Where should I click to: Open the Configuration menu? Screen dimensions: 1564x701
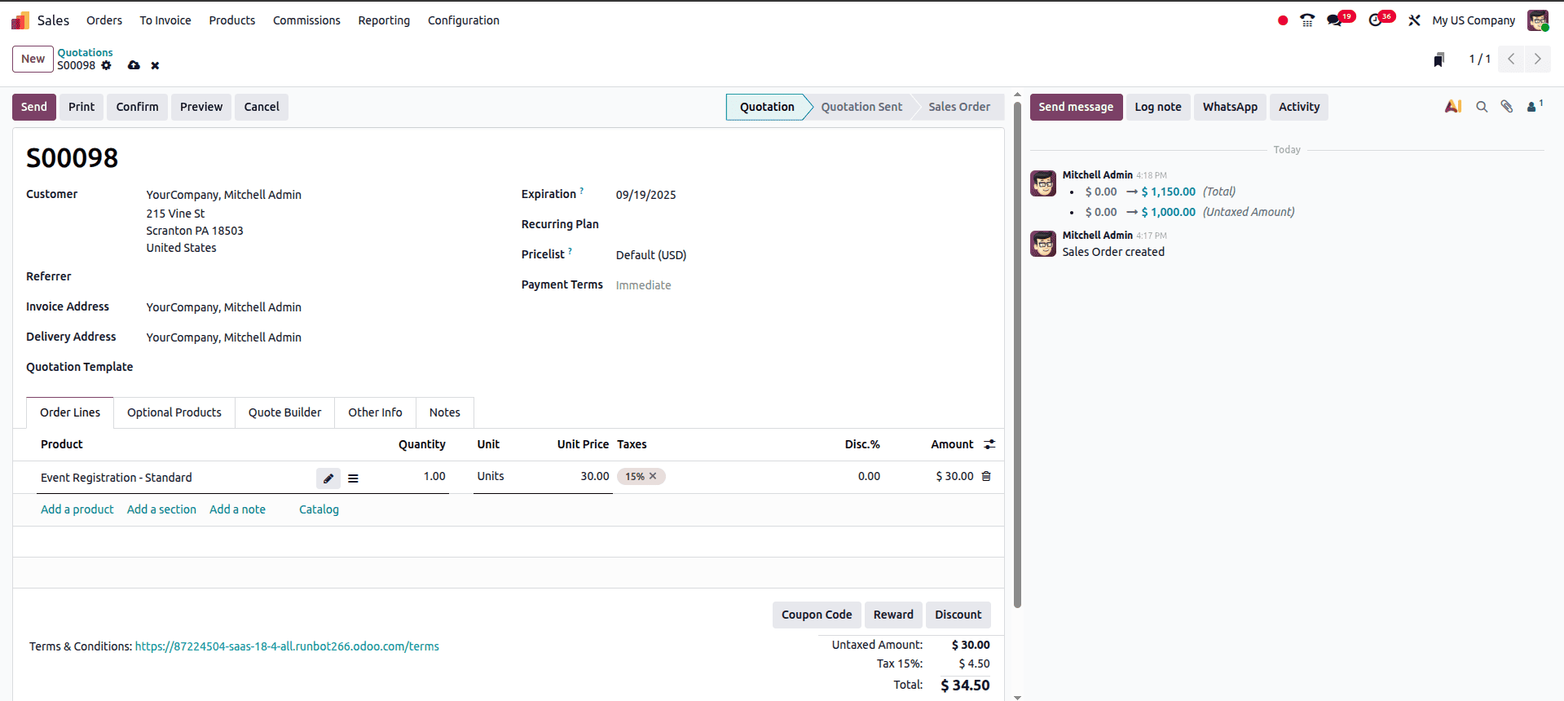(x=464, y=20)
